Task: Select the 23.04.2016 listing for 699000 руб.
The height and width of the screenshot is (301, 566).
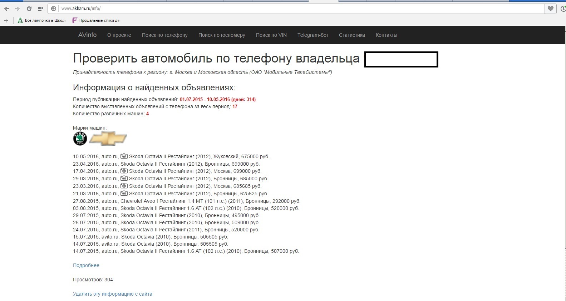Action: point(166,164)
